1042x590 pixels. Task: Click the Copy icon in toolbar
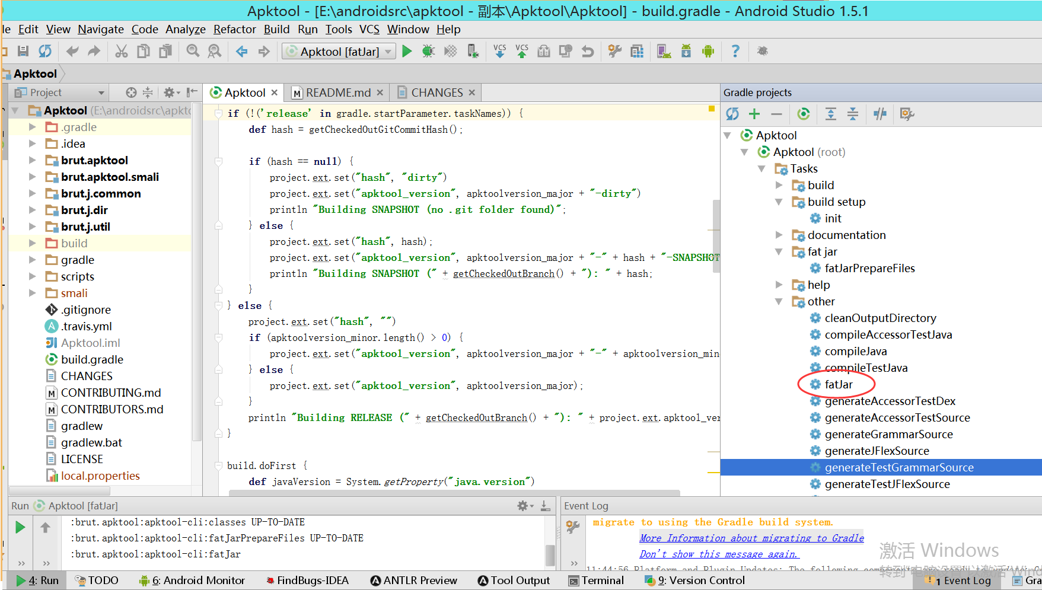pos(144,52)
